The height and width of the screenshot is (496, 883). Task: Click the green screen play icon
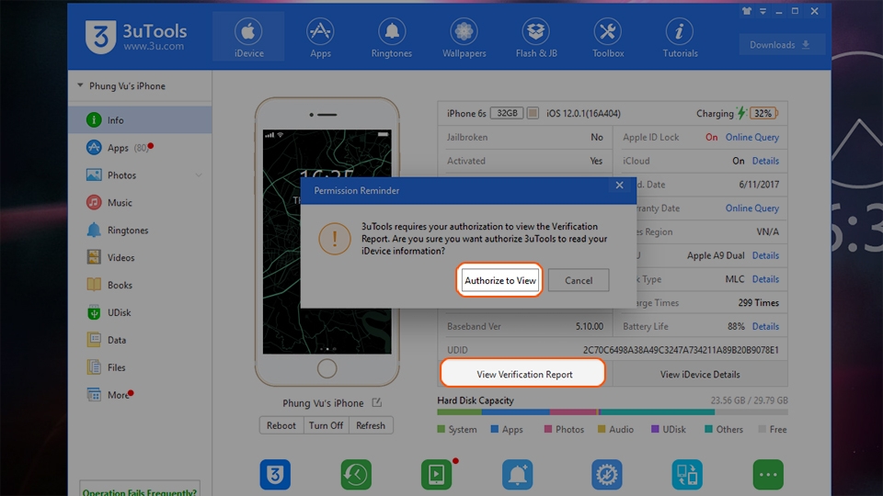click(x=436, y=474)
